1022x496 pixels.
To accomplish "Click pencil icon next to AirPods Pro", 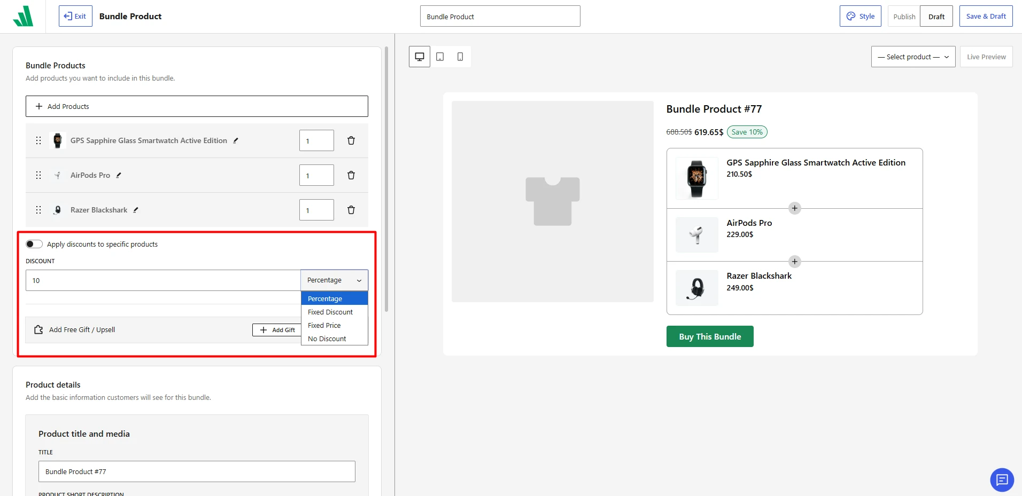I will point(119,175).
